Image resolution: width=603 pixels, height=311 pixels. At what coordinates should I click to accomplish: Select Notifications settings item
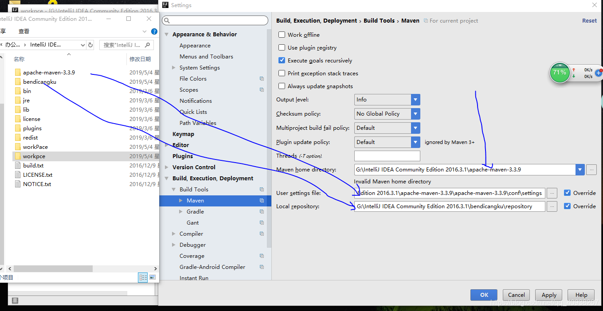196,101
